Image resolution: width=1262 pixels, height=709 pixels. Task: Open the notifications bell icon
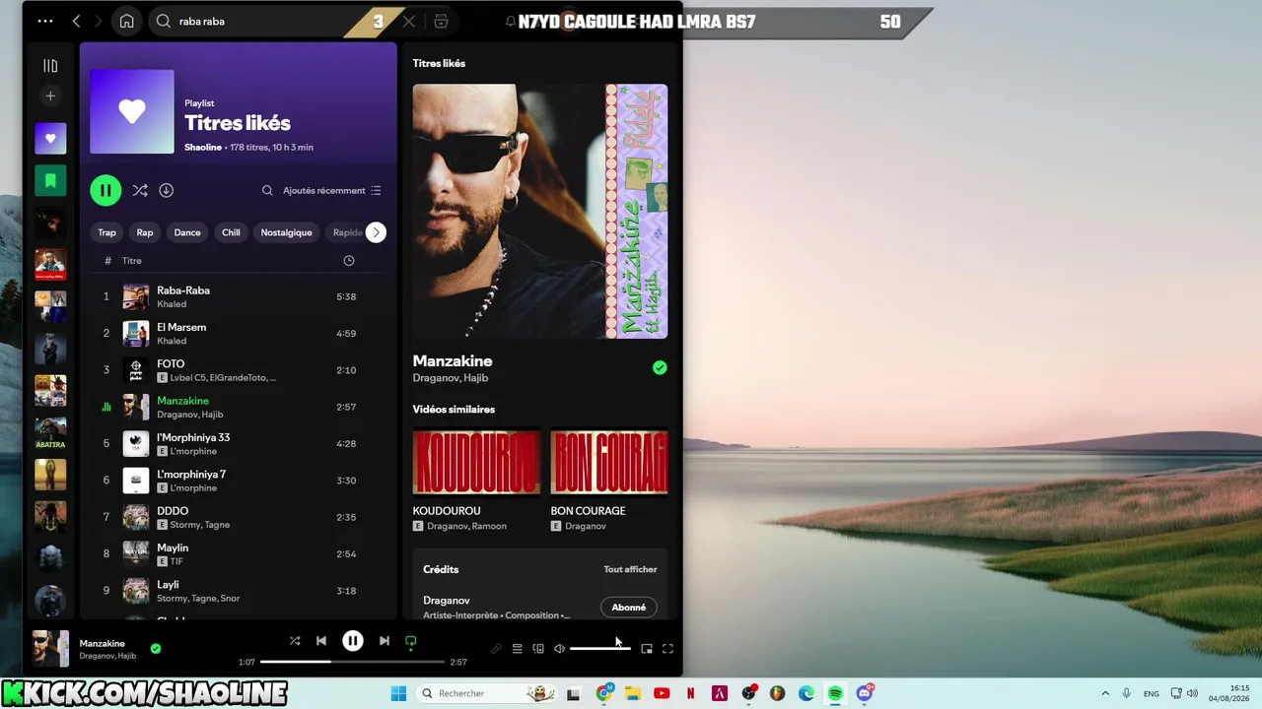coord(510,21)
